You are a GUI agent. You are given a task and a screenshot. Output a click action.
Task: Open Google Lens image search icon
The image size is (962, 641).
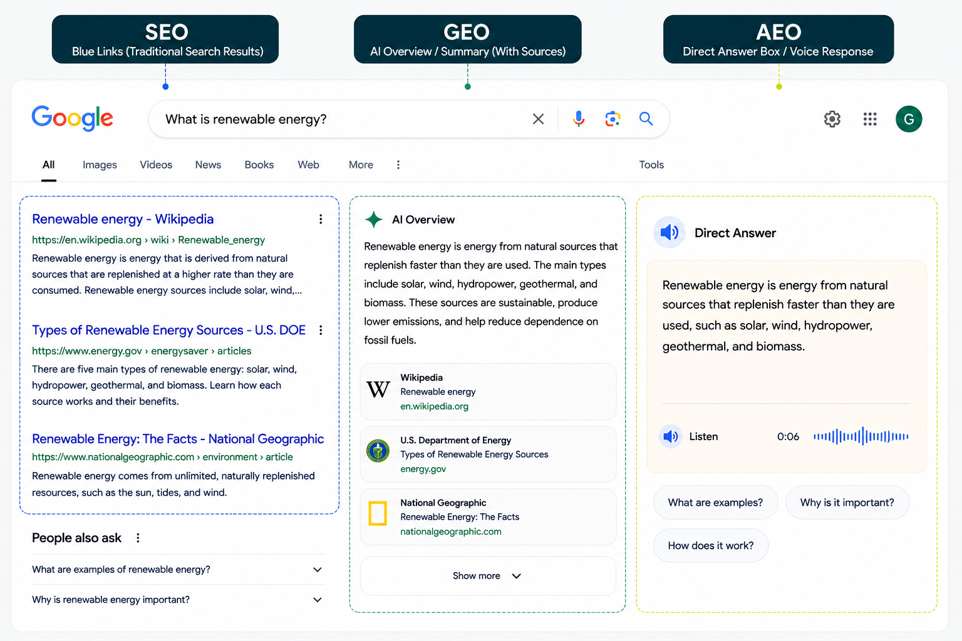613,118
